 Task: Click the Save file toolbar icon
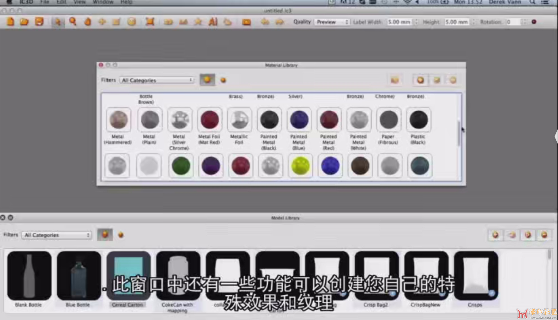tap(39, 22)
